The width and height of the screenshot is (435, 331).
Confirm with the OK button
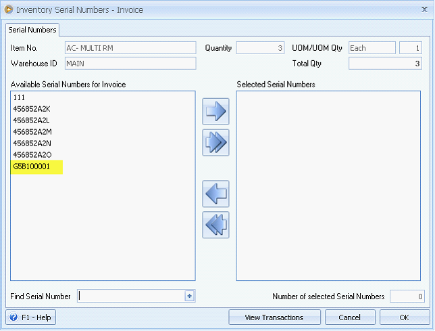(404, 317)
